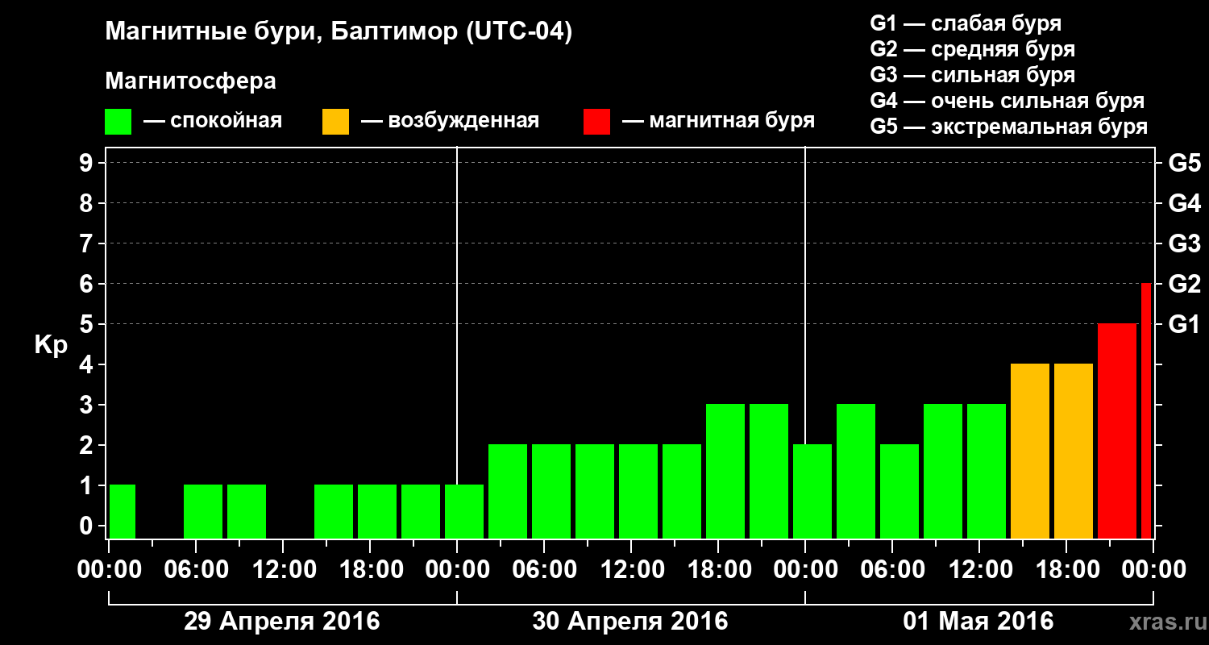The width and height of the screenshot is (1209, 645).
Task: Click the line 'G4 — очень сильная буря'
Action: pyautogui.click(x=1008, y=101)
